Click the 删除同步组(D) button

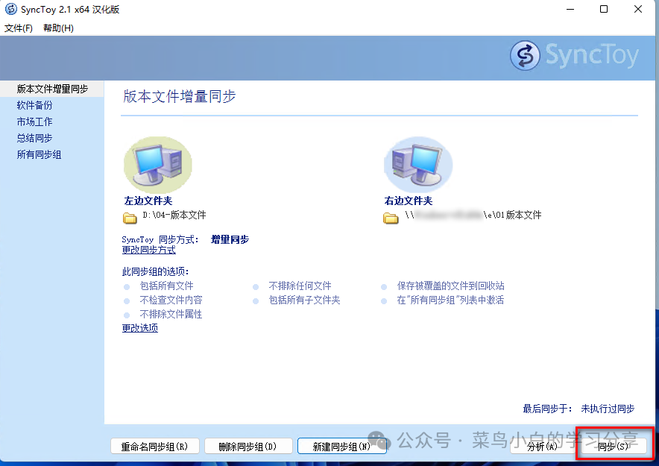point(248,447)
